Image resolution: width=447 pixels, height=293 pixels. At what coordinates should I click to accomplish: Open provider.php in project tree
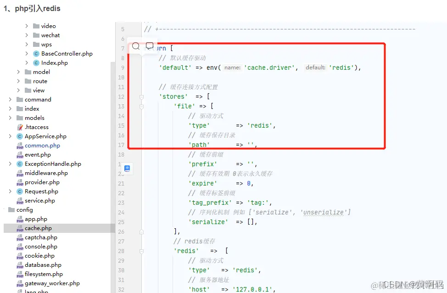coord(42,182)
